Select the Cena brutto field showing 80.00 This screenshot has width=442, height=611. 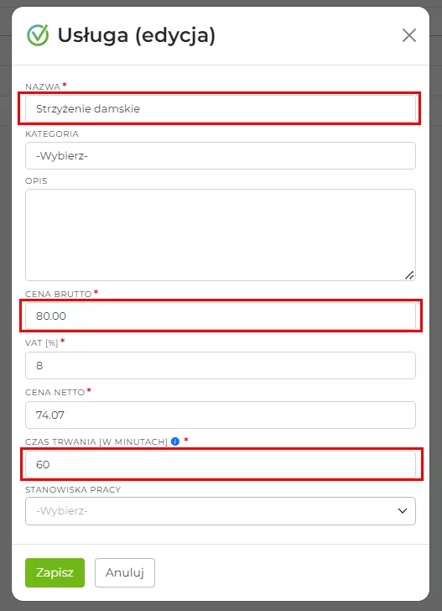click(221, 316)
